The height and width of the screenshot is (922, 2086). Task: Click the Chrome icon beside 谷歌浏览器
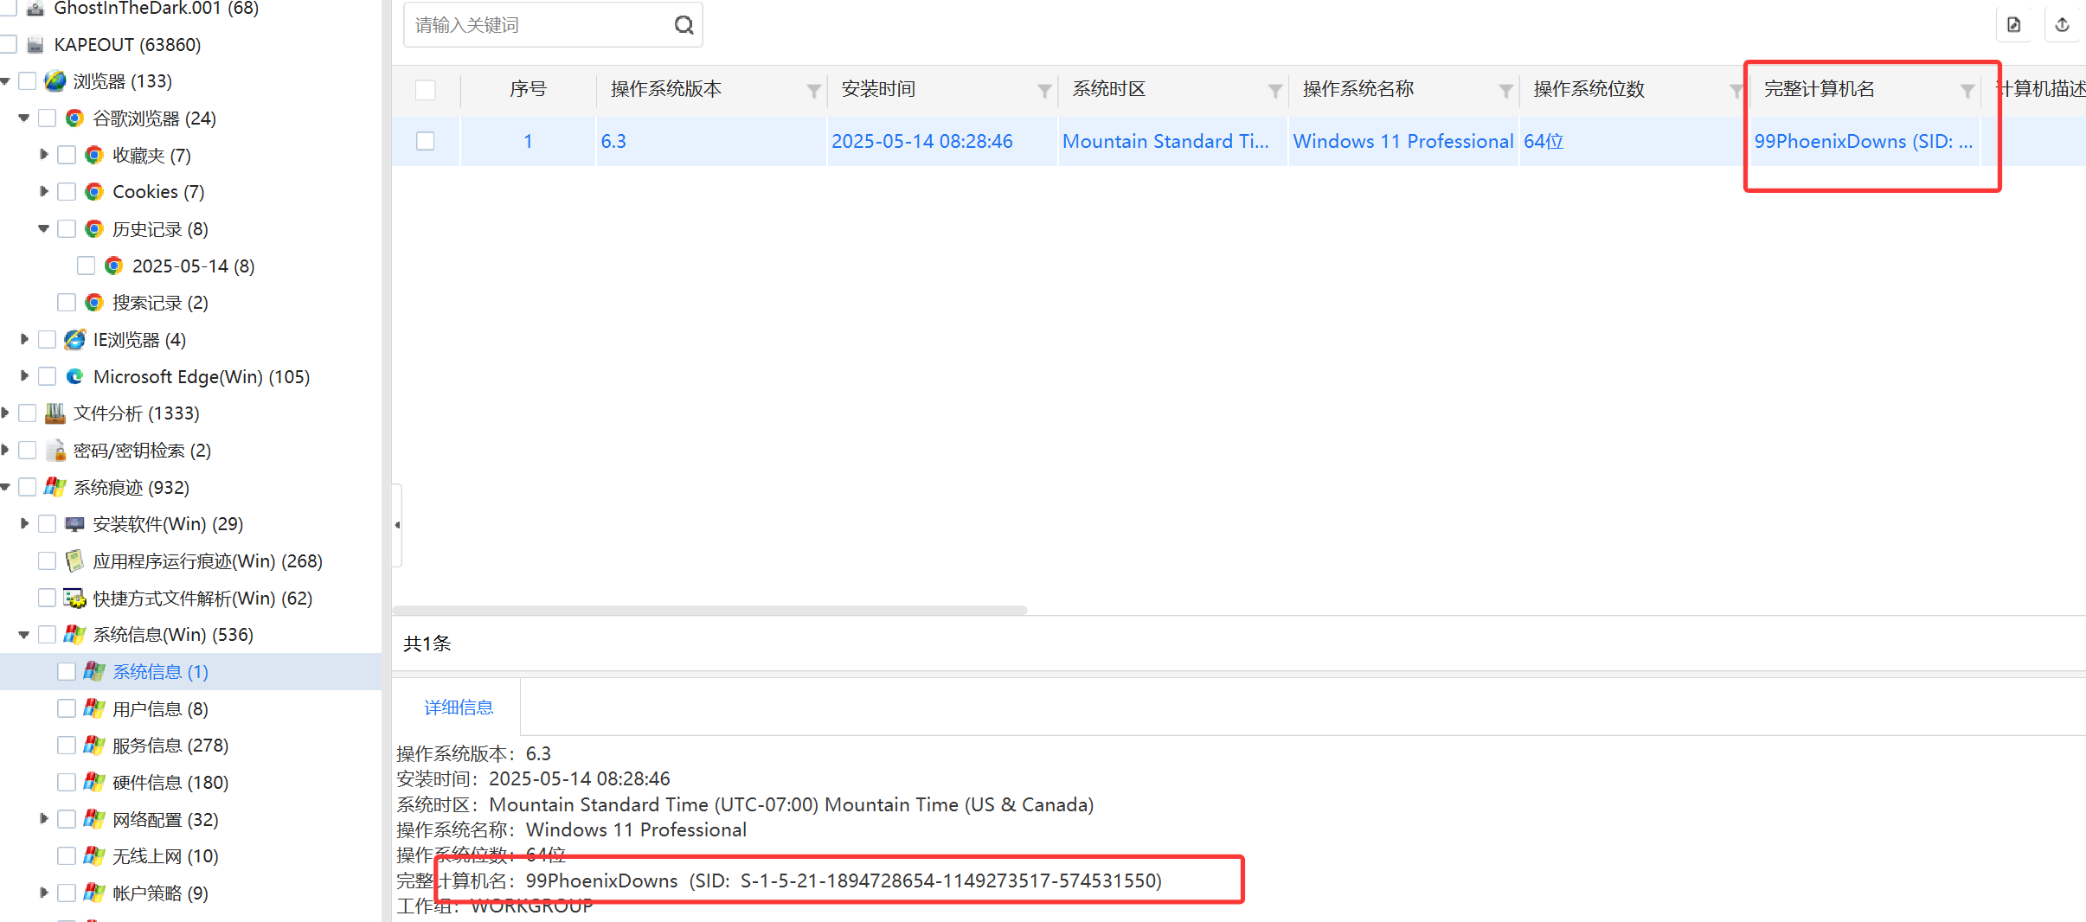pyautogui.click(x=75, y=118)
